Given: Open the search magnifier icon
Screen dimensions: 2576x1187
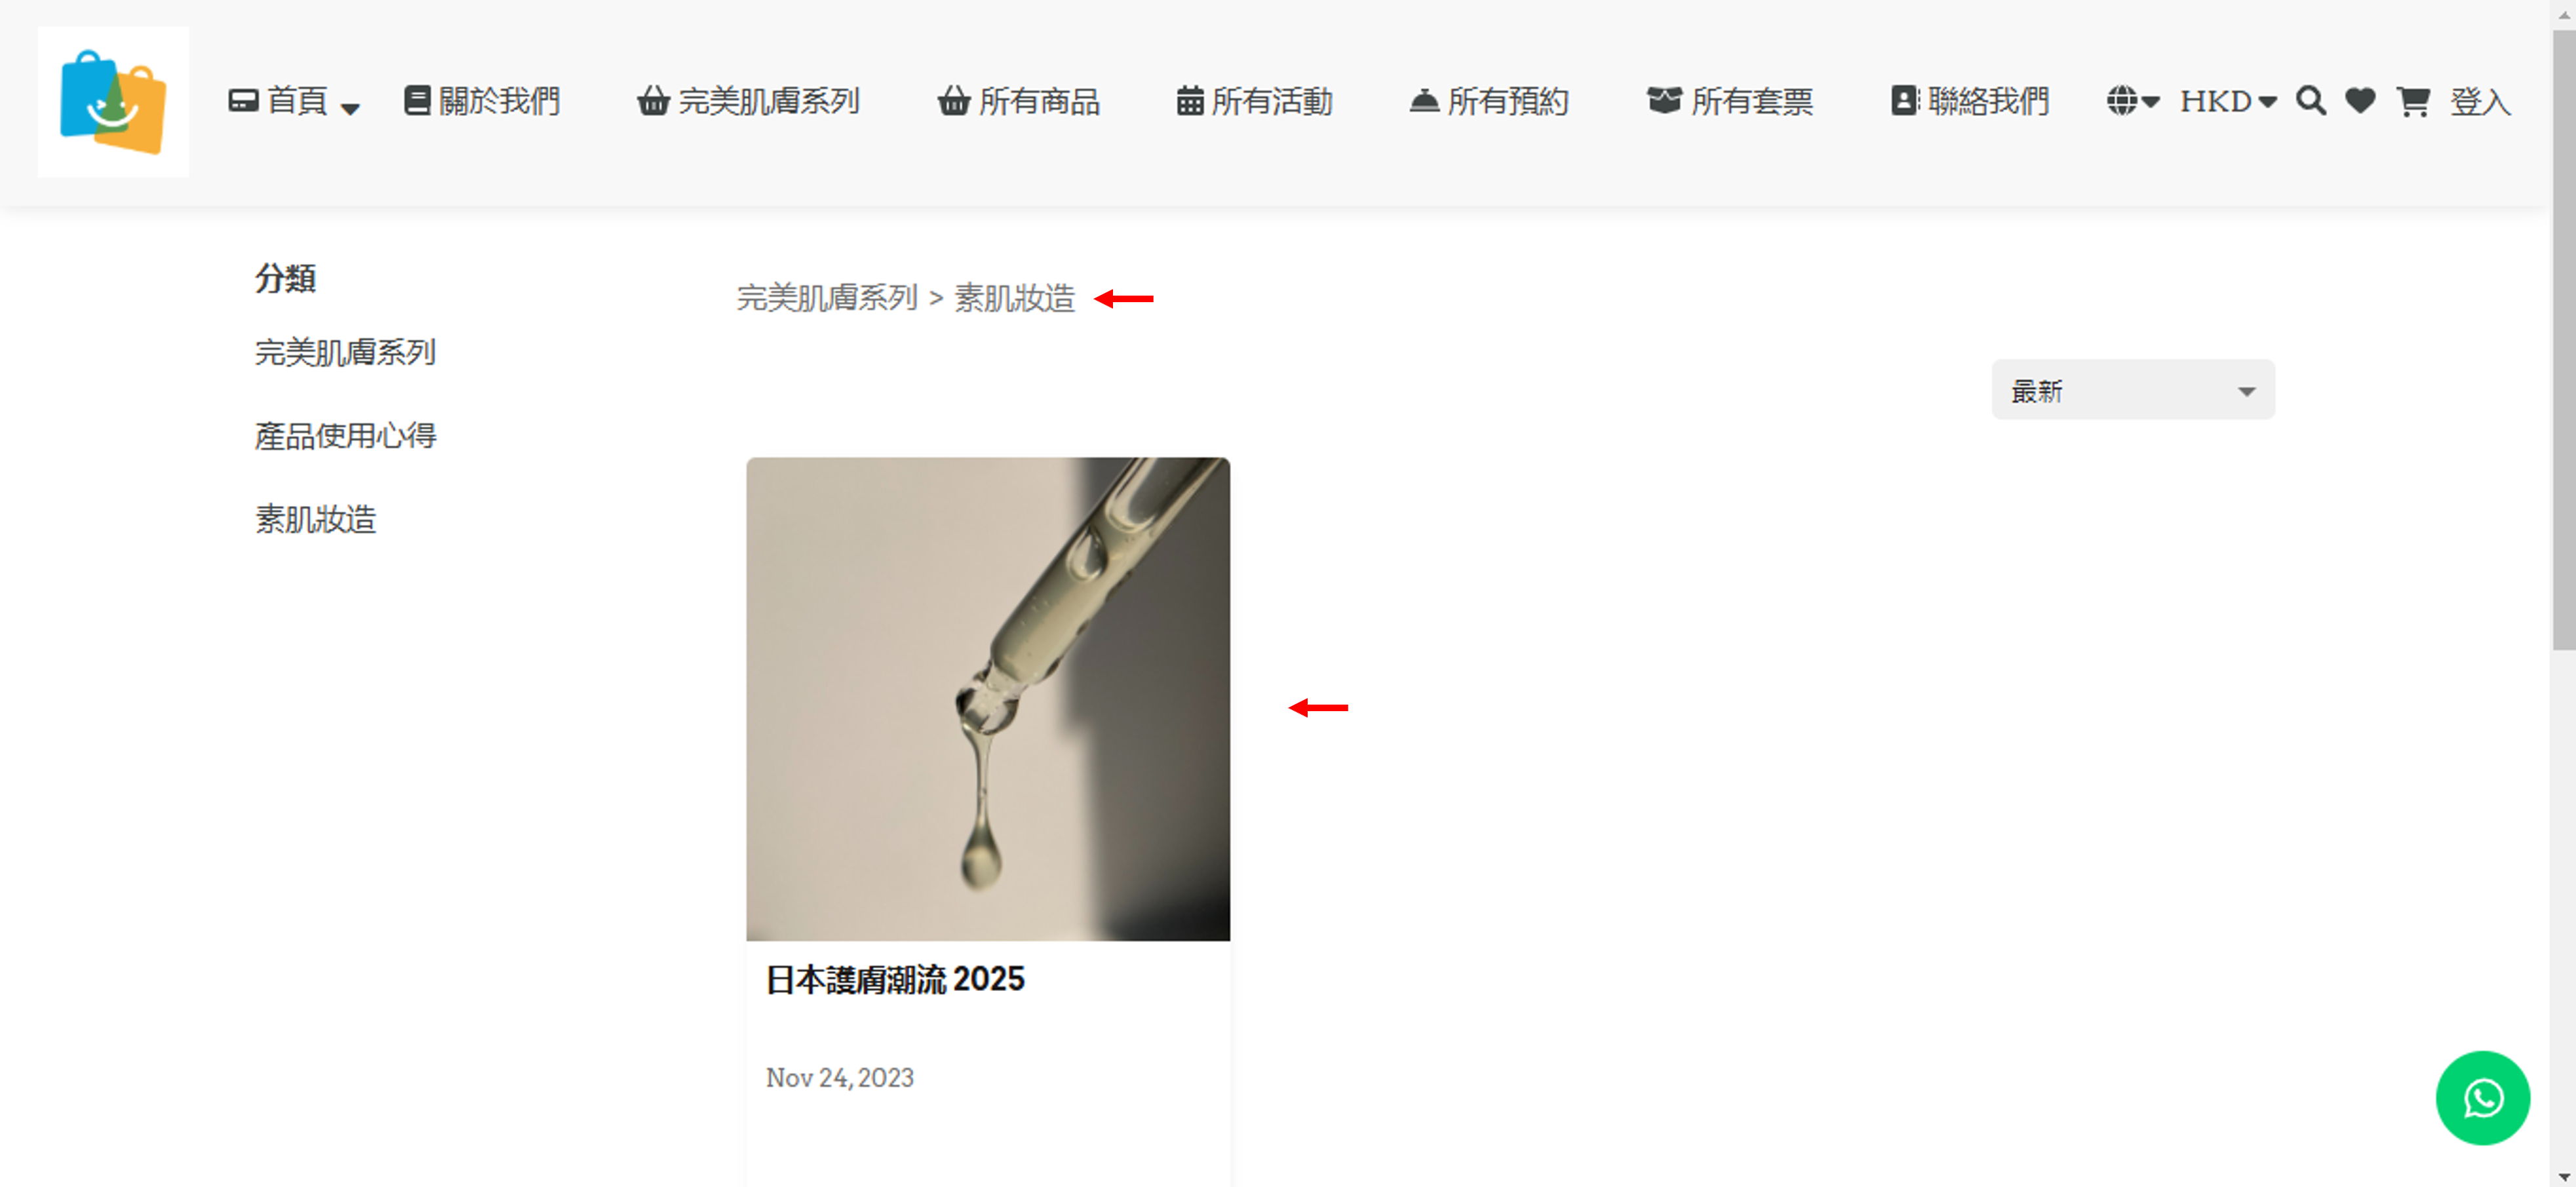Looking at the screenshot, I should 2310,101.
